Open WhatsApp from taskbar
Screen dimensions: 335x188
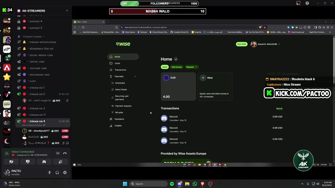pos(195,184)
